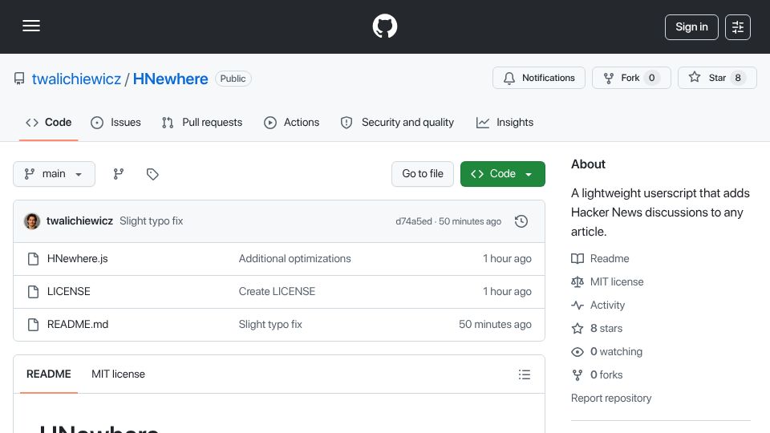
Task: Switch to the Issues tab
Action: coord(115,123)
